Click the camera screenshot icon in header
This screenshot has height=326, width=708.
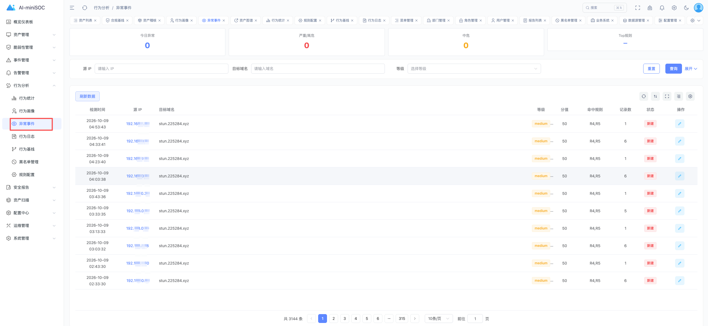point(650,8)
